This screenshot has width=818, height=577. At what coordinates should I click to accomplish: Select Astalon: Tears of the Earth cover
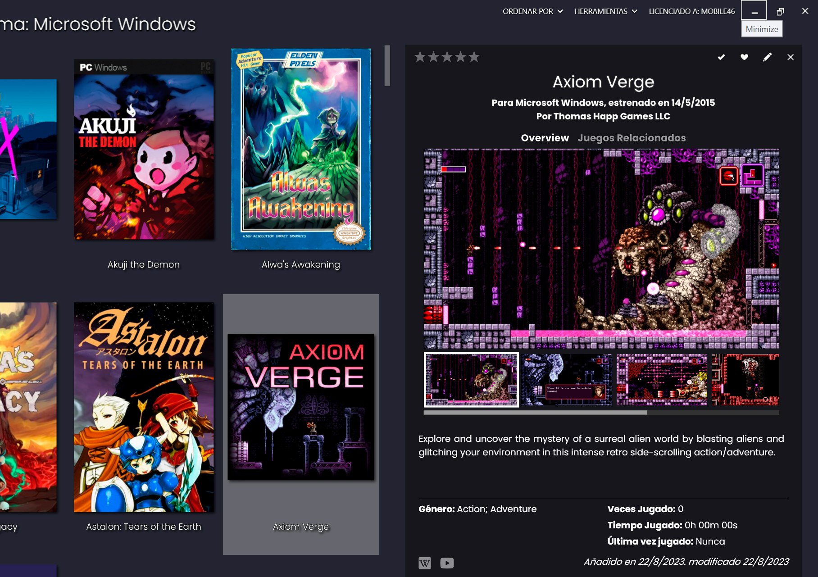pyautogui.click(x=144, y=407)
